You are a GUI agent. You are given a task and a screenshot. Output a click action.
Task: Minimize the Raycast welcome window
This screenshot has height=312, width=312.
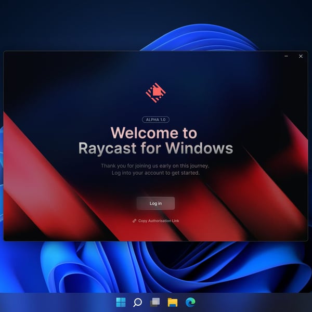coord(286,56)
